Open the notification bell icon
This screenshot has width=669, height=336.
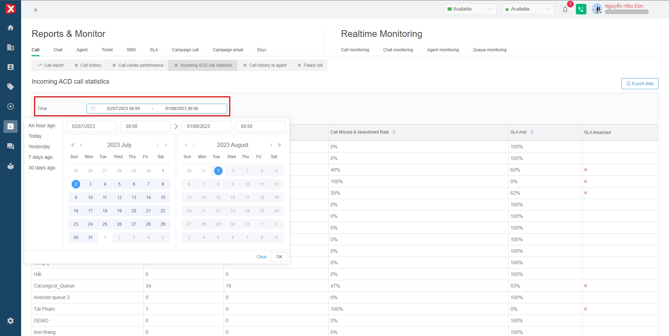click(565, 9)
